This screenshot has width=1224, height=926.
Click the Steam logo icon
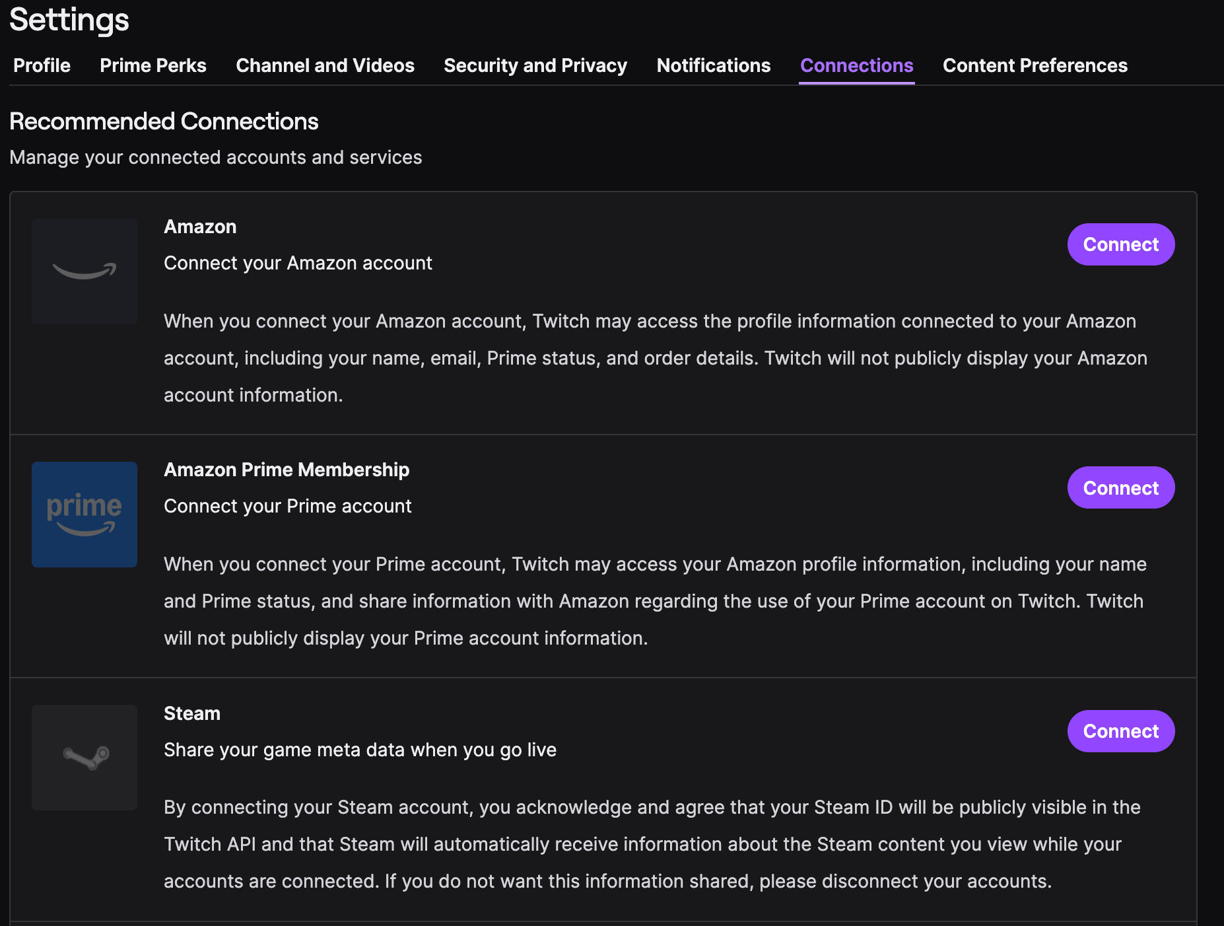point(85,757)
